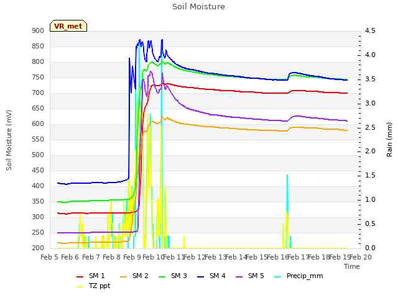The height and width of the screenshot is (298, 398).
Task: Click the 4.5 tick on rain axis
Action: (x=370, y=31)
